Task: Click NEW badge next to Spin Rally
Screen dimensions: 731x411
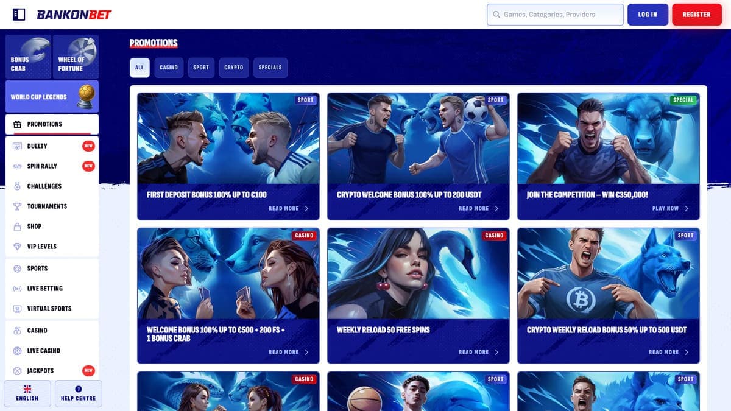Action: coord(88,166)
